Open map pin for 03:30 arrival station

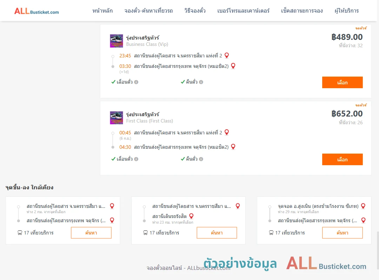(x=233, y=66)
